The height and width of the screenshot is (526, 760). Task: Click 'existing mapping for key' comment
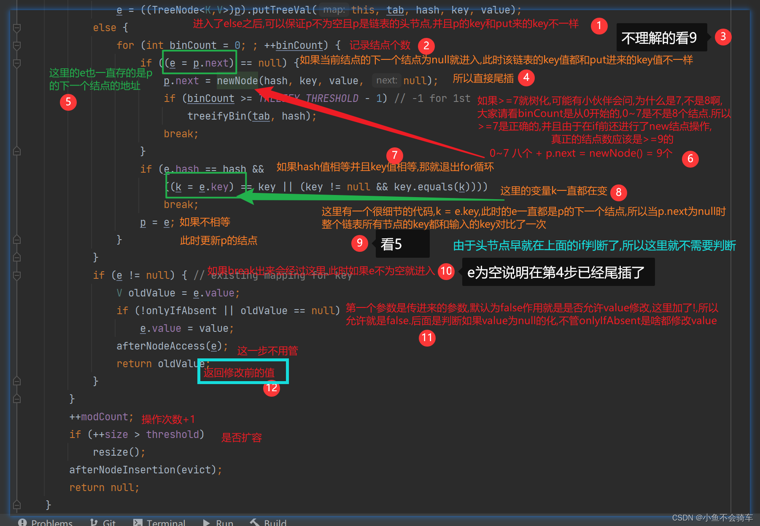pos(281,275)
